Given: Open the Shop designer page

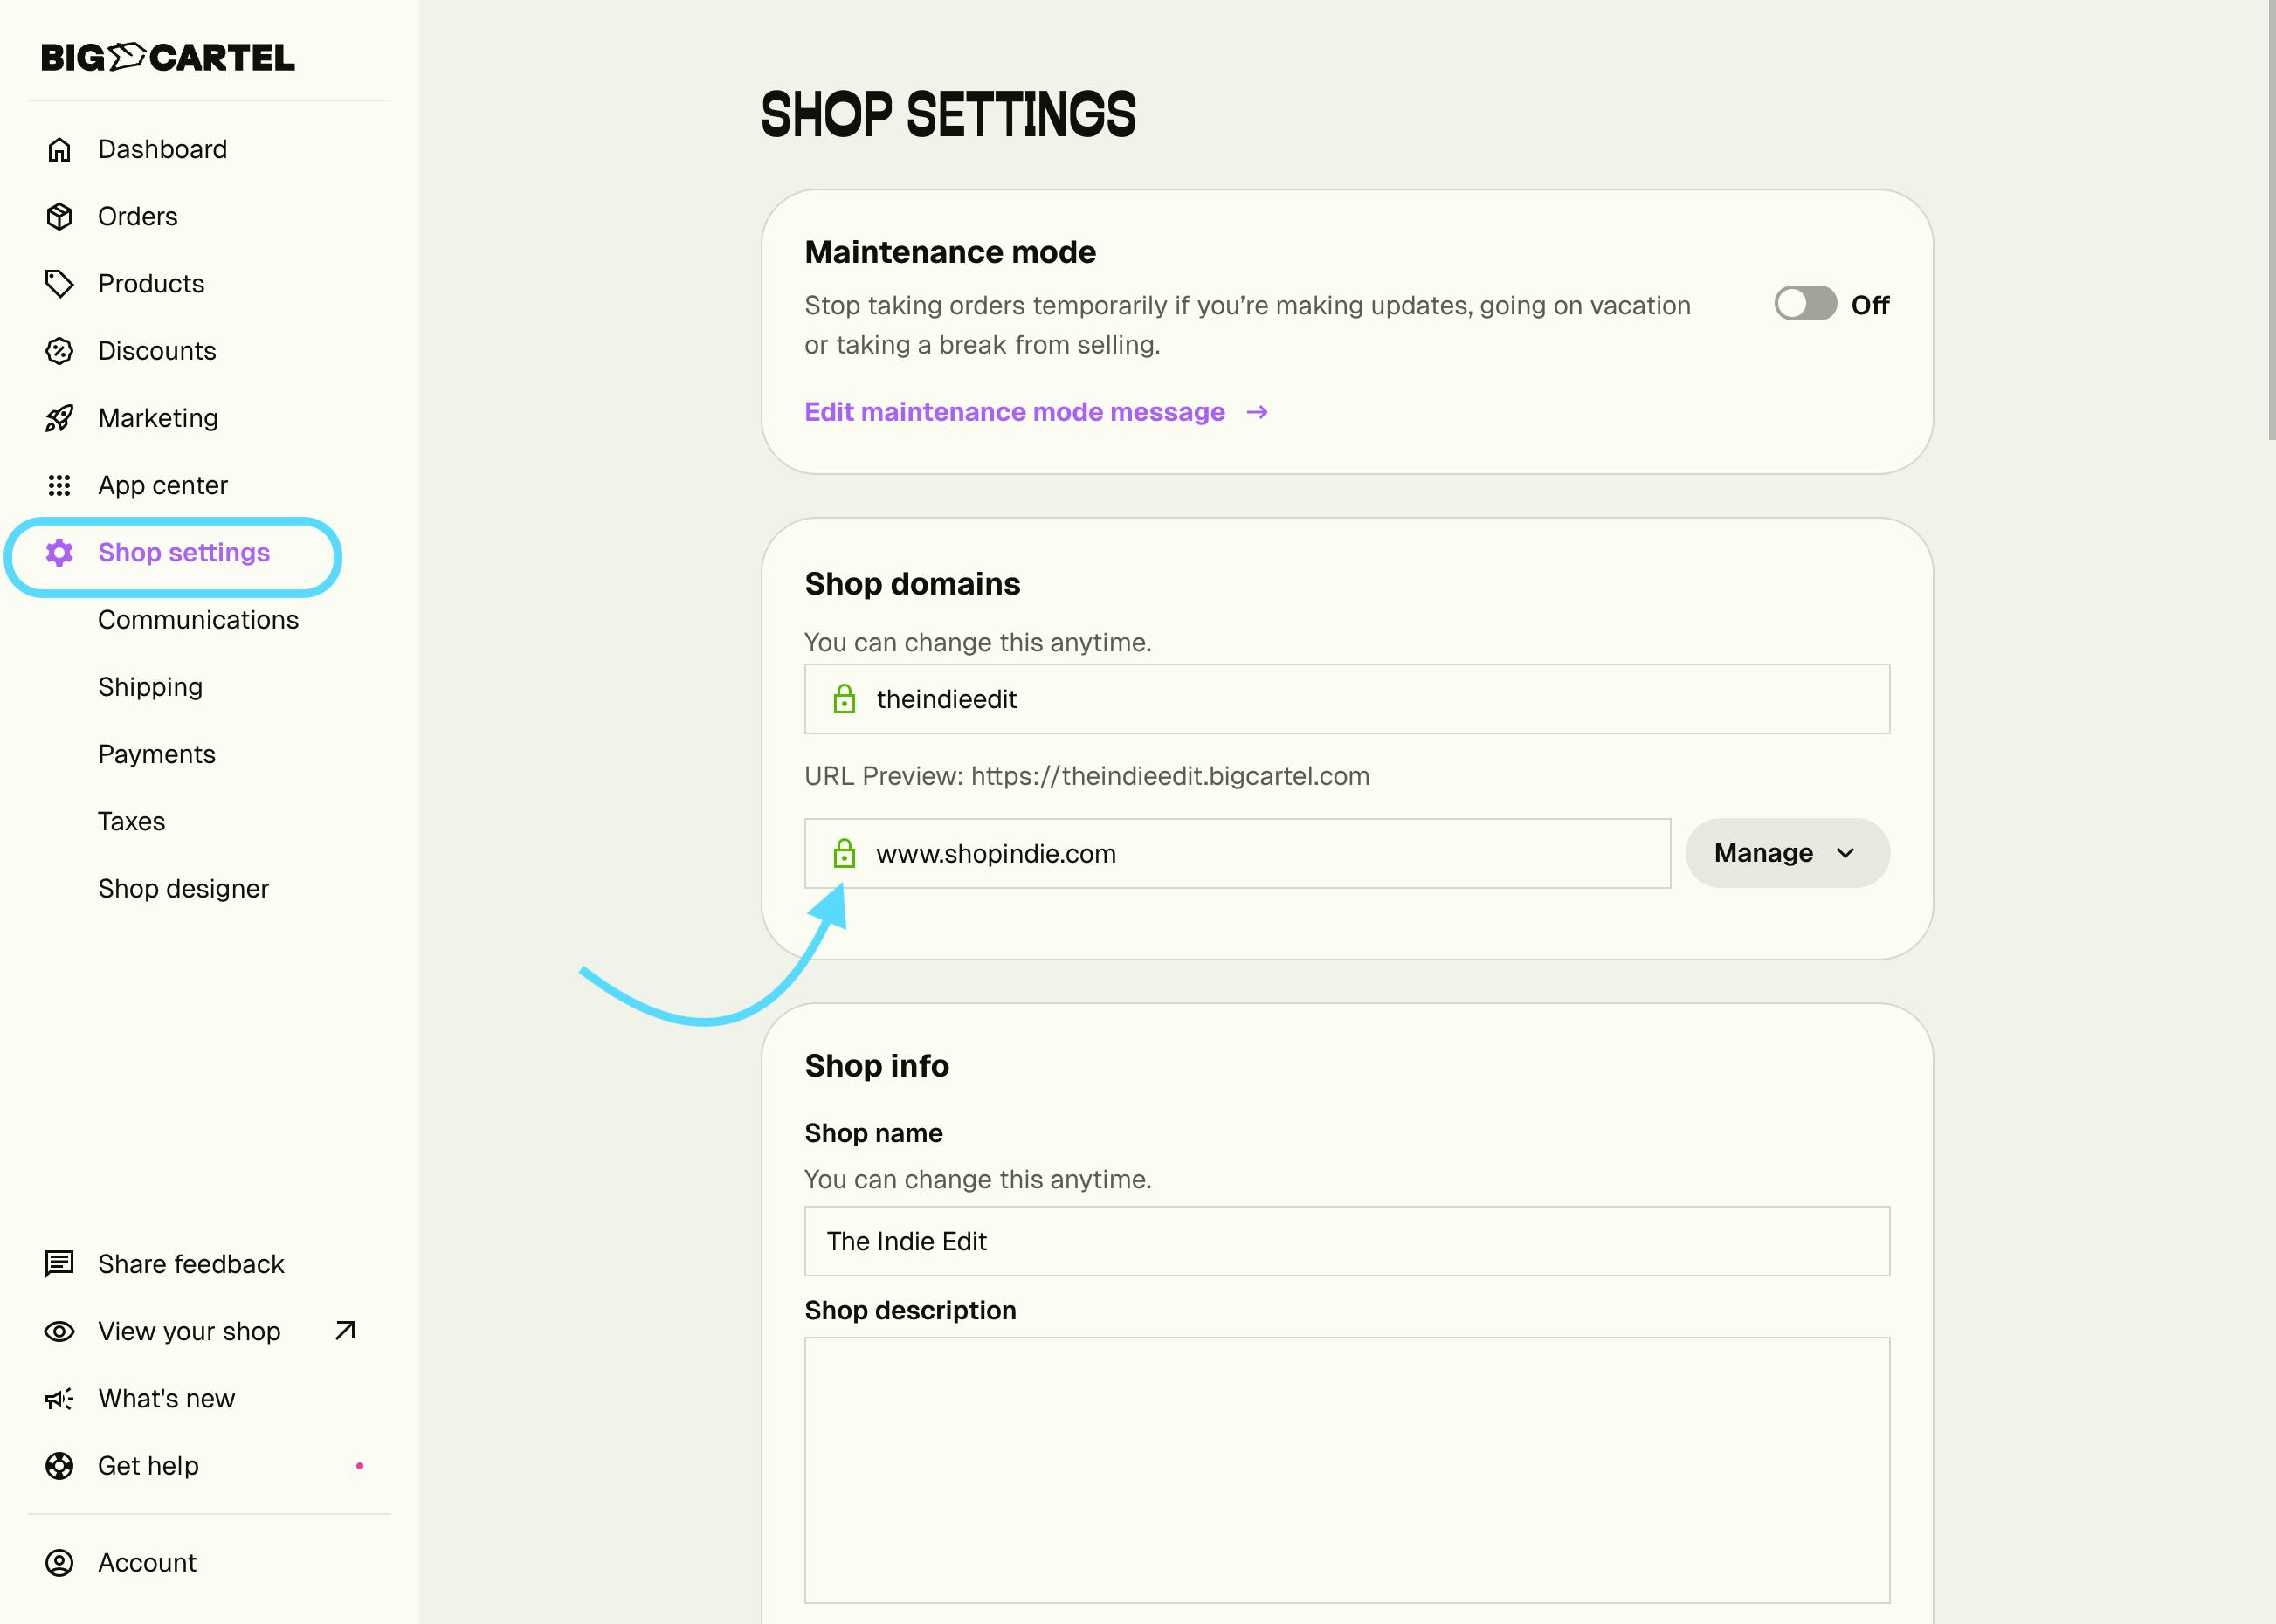Looking at the screenshot, I should (x=183, y=889).
